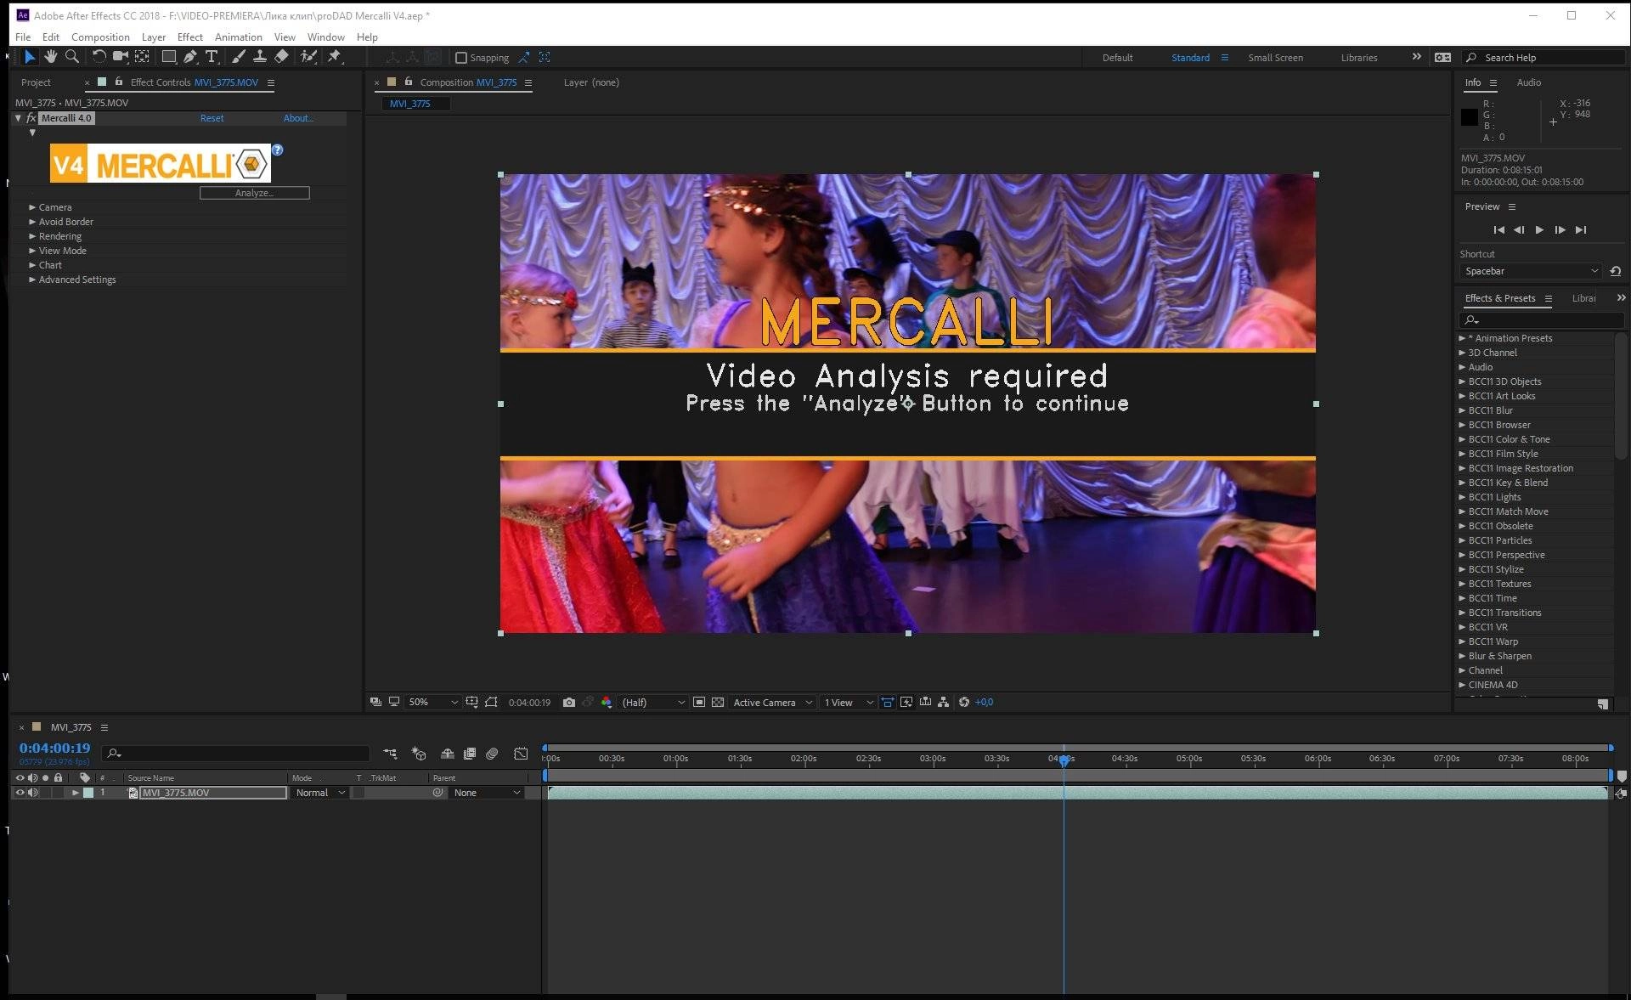Viewport: 1631px width, 1000px height.
Task: Toggle the Transparency Grid in viewer
Action: [718, 702]
